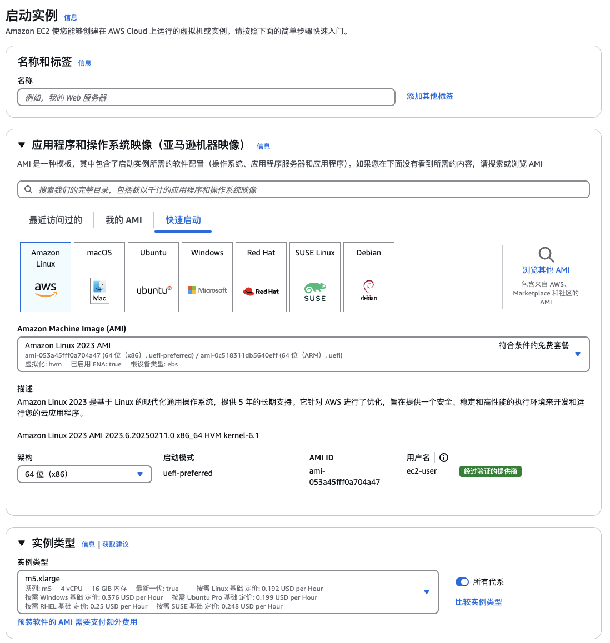Click the search icon in AMI search box
This screenshot has height=643, width=610.
click(x=28, y=189)
